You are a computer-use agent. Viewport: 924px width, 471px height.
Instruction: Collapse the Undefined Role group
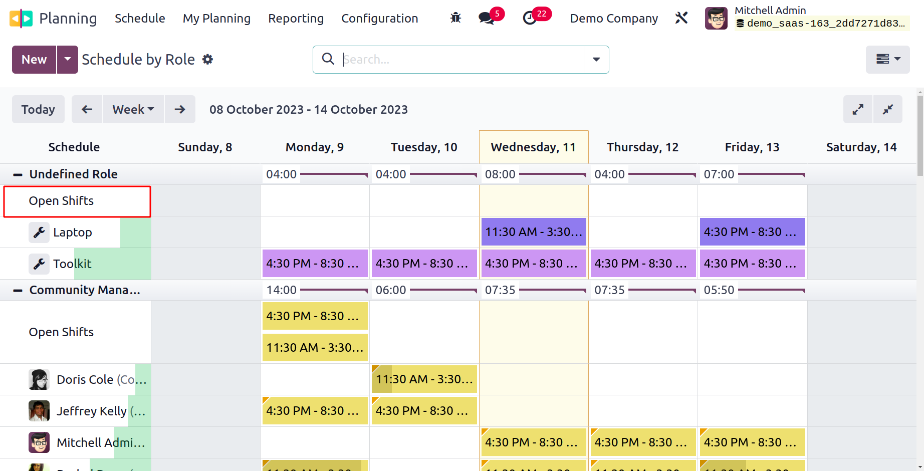click(x=18, y=174)
